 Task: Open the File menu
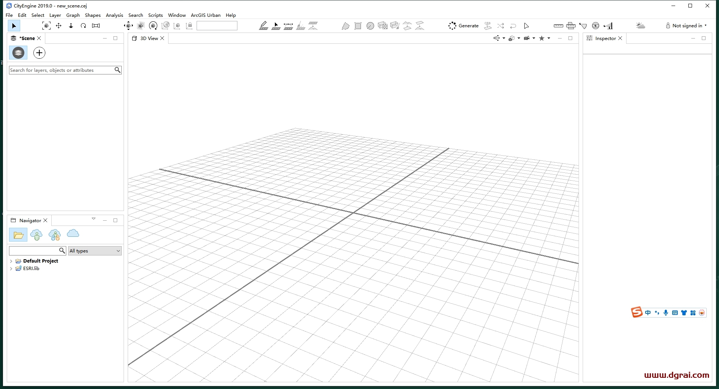click(9, 15)
